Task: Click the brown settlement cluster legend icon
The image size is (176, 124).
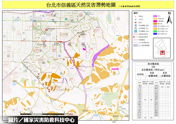Action: [x=136, y=22]
